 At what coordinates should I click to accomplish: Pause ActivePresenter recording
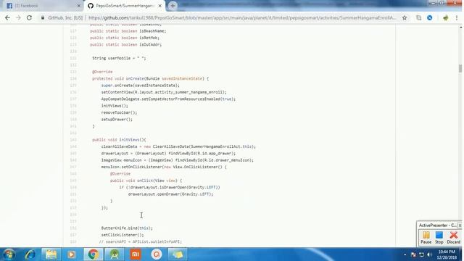pos(426,237)
